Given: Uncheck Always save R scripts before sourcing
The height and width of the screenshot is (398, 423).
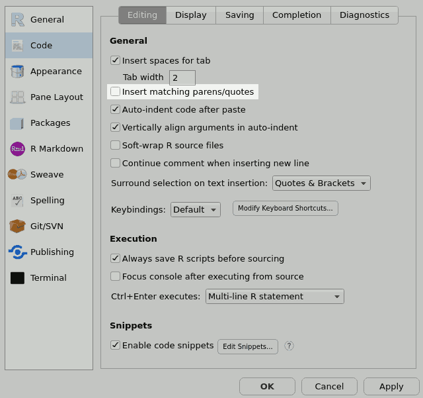Looking at the screenshot, I should click(116, 259).
